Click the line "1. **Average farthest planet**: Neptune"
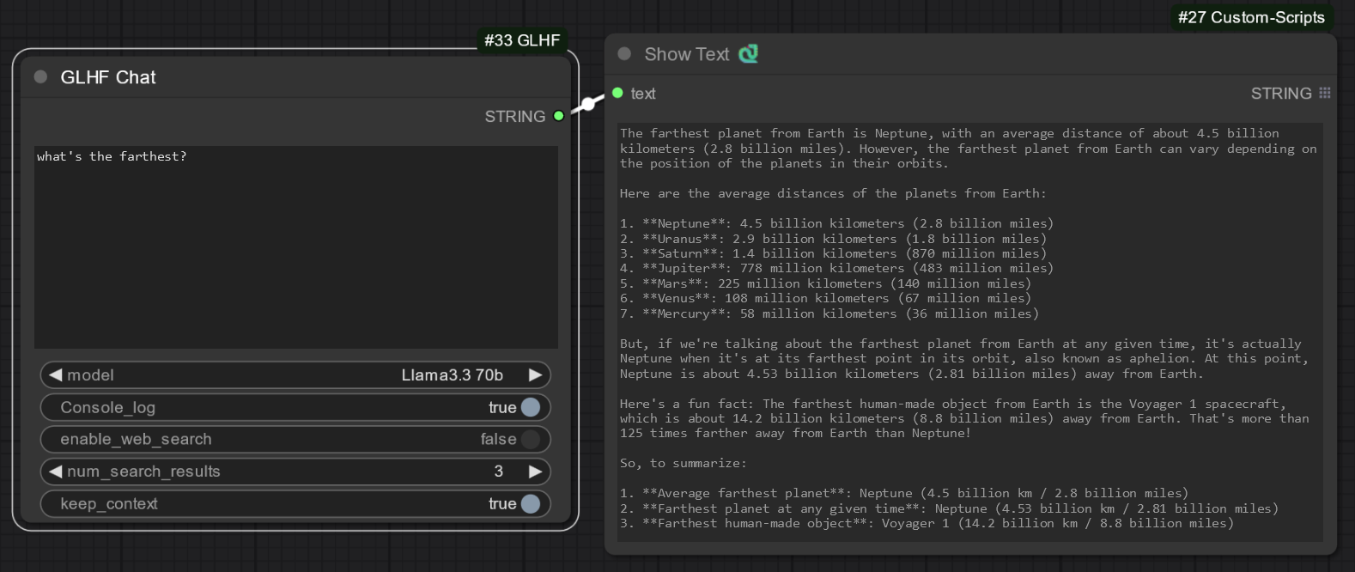Image resolution: width=1355 pixels, height=572 pixels. (904, 493)
